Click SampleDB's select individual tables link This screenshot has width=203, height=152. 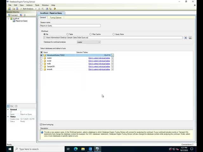(99, 66)
